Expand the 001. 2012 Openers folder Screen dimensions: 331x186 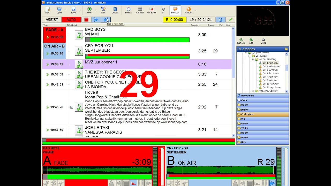253,91
